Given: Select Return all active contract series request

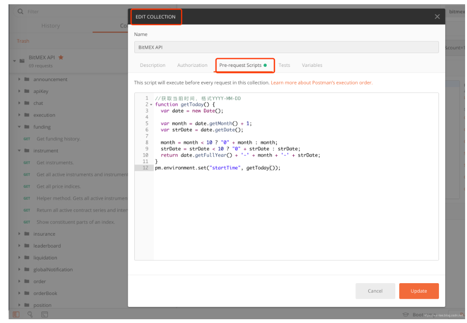Looking at the screenshot, I should pyautogui.click(x=82, y=210).
